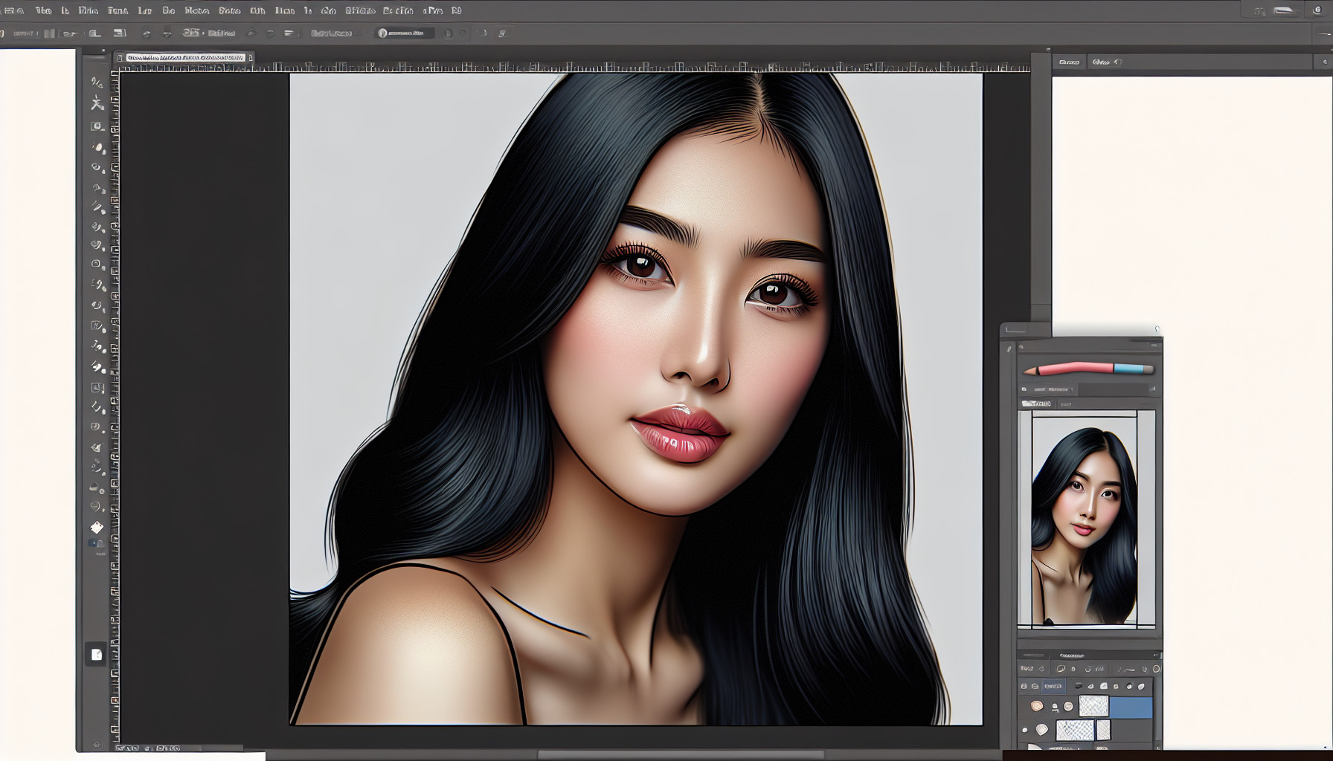Viewport: 1333px width, 761px height.
Task: Click the last icon in the options bar
Action: 502,33
